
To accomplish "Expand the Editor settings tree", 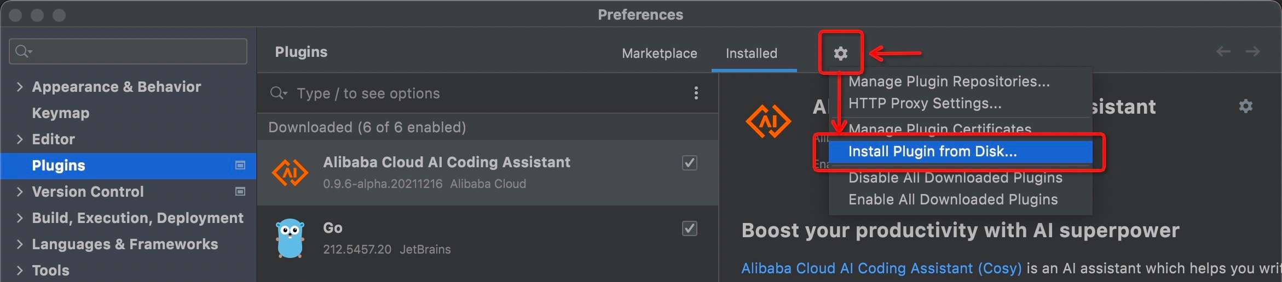I will pyautogui.click(x=20, y=139).
